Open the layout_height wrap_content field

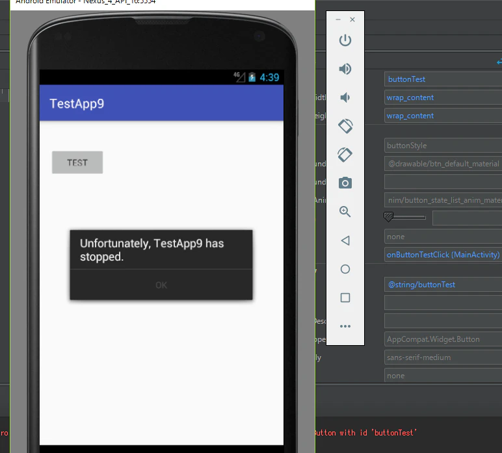(443, 116)
